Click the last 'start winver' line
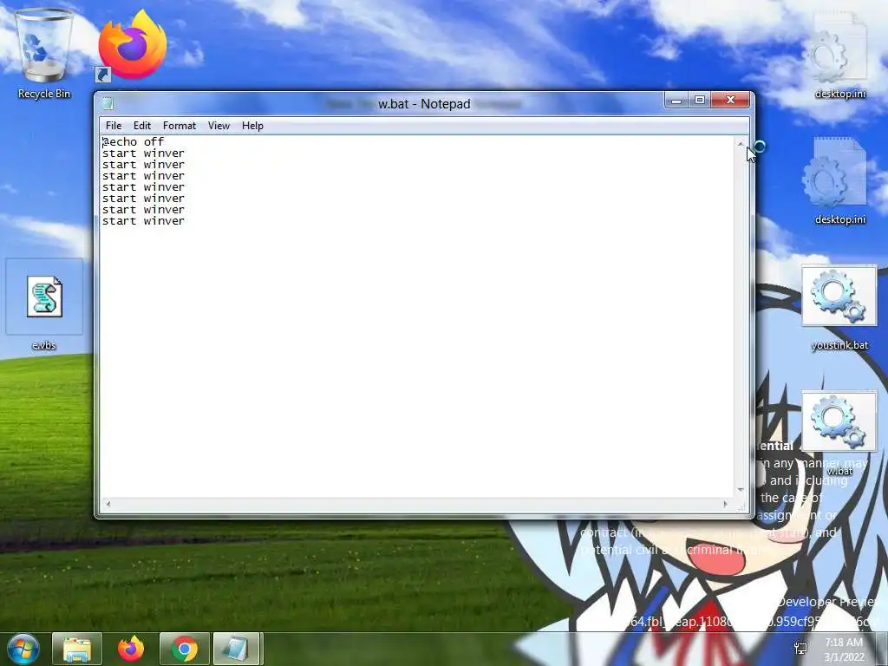 tap(143, 221)
